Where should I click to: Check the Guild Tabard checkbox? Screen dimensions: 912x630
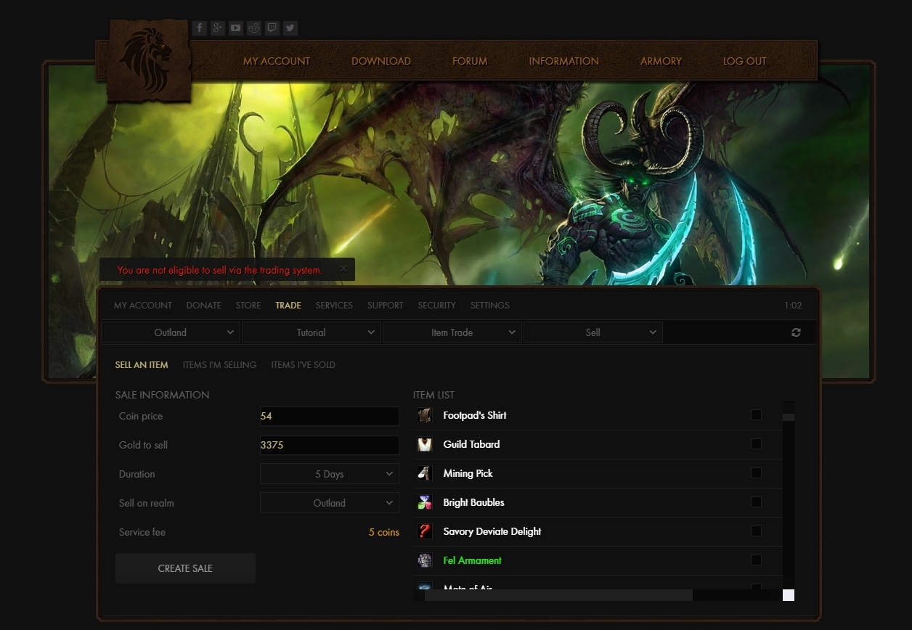tap(756, 443)
